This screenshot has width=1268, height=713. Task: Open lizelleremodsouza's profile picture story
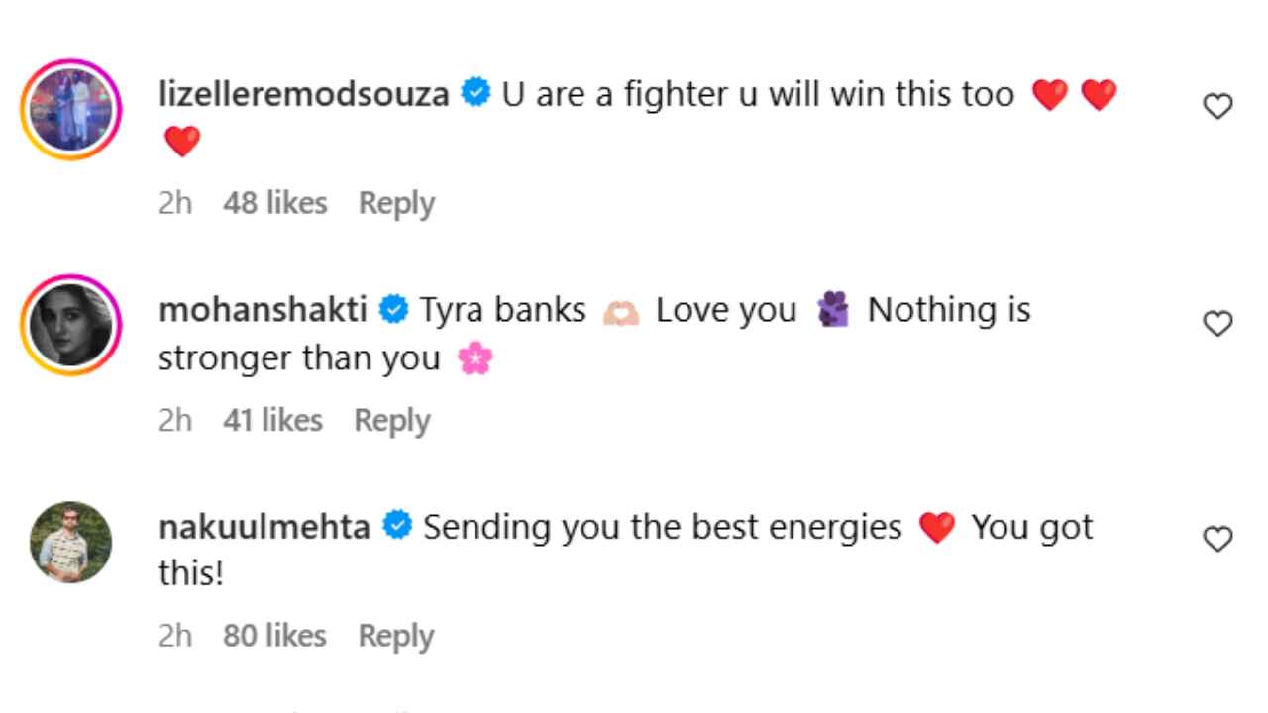pyautogui.click(x=71, y=109)
